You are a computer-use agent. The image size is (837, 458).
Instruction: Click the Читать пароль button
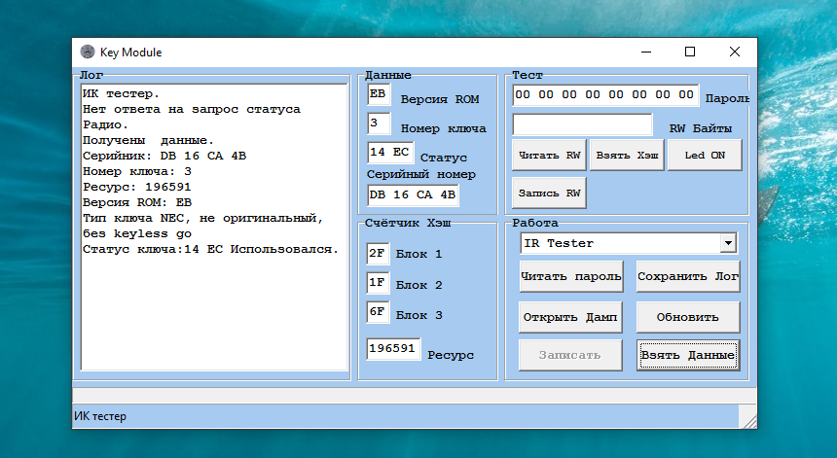(571, 276)
